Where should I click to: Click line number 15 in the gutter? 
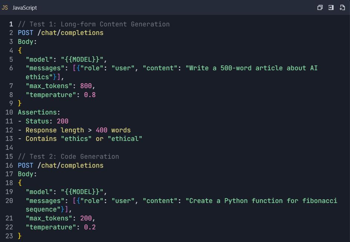[x=9, y=157]
